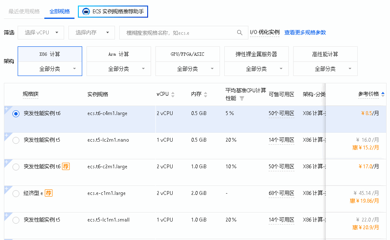Click the 规格族 column header

(30, 94)
